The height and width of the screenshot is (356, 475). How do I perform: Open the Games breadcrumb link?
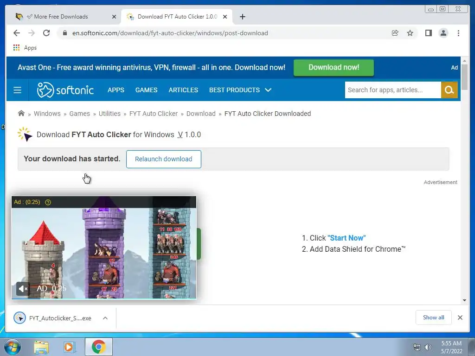[80, 114]
